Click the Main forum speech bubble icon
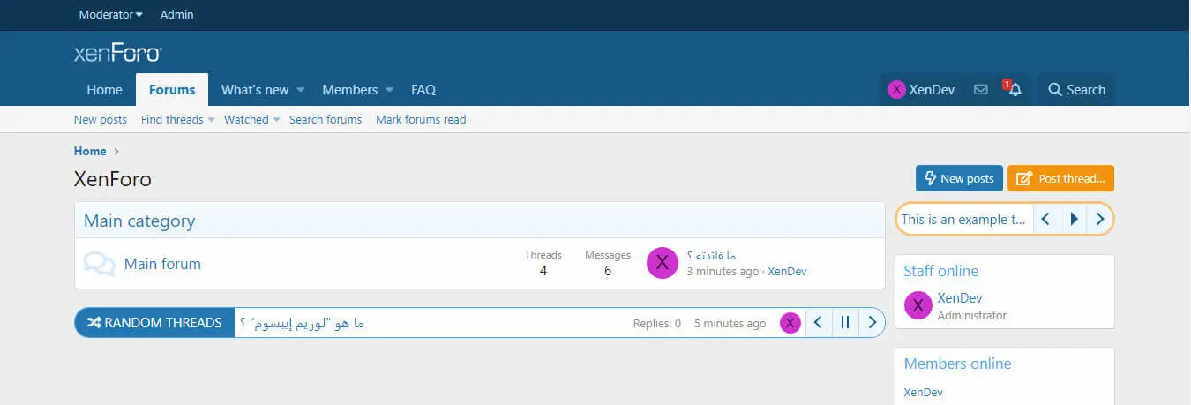Image resolution: width=1191 pixels, height=405 pixels. [99, 264]
